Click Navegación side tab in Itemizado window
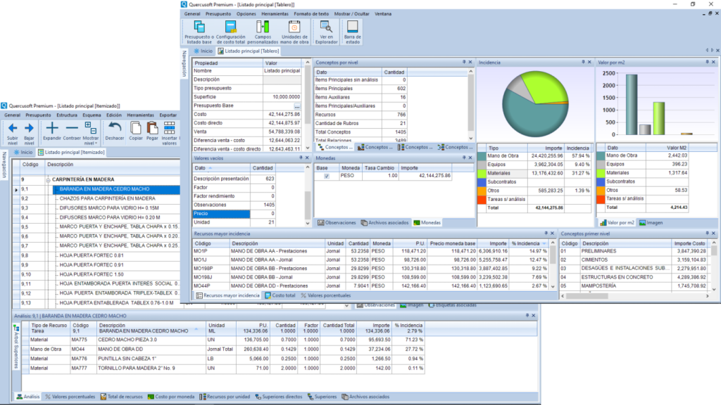The width and height of the screenshot is (721, 405). 5,165
